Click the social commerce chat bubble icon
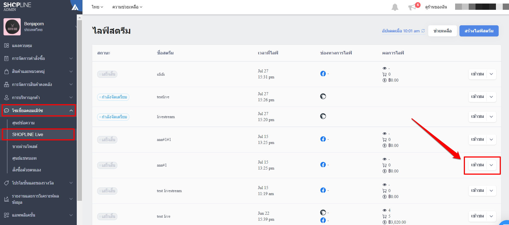 (7, 110)
